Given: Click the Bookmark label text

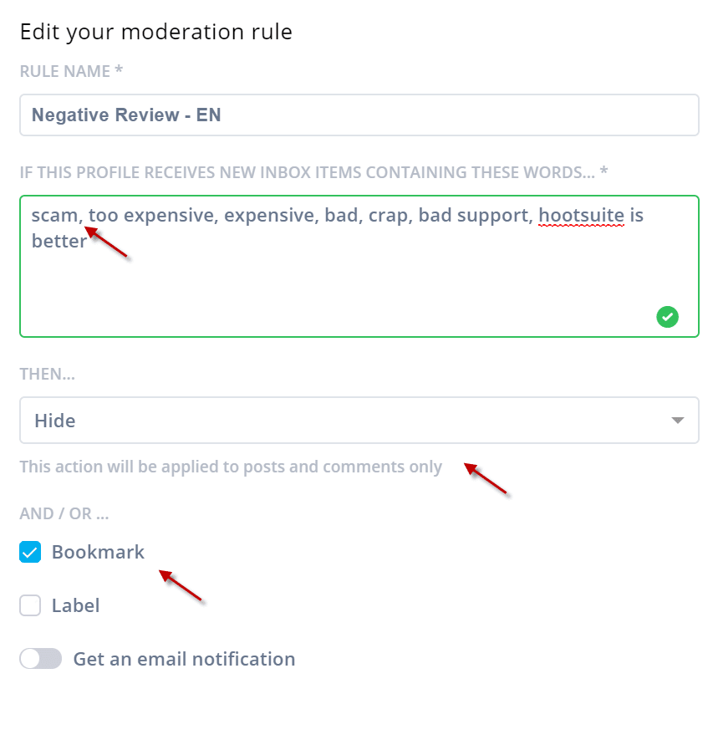Looking at the screenshot, I should (98, 552).
